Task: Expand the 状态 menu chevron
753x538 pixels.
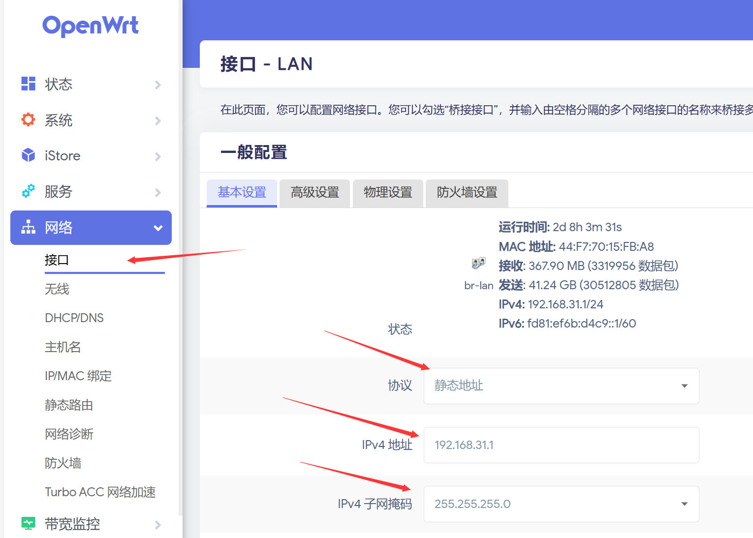Action: 157,85
